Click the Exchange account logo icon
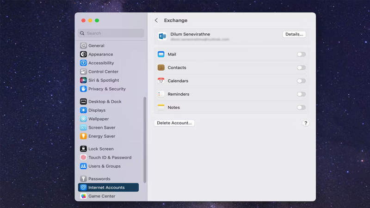The width and height of the screenshot is (370, 208). [162, 36]
